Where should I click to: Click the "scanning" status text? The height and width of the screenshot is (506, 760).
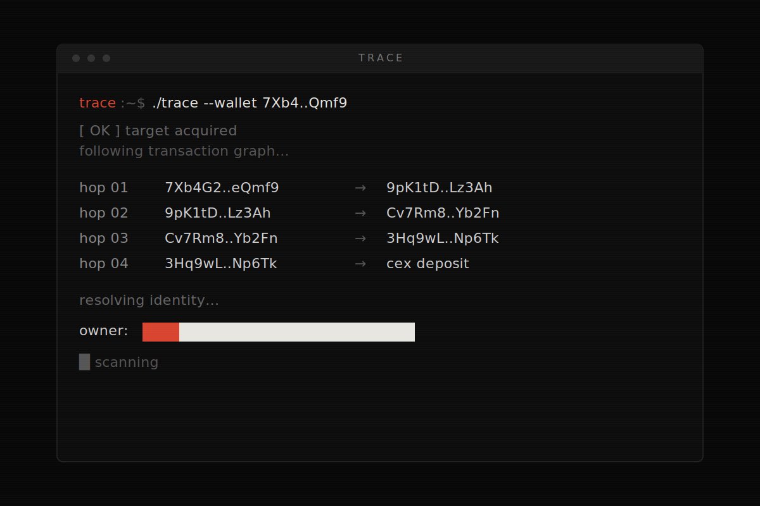[127, 362]
